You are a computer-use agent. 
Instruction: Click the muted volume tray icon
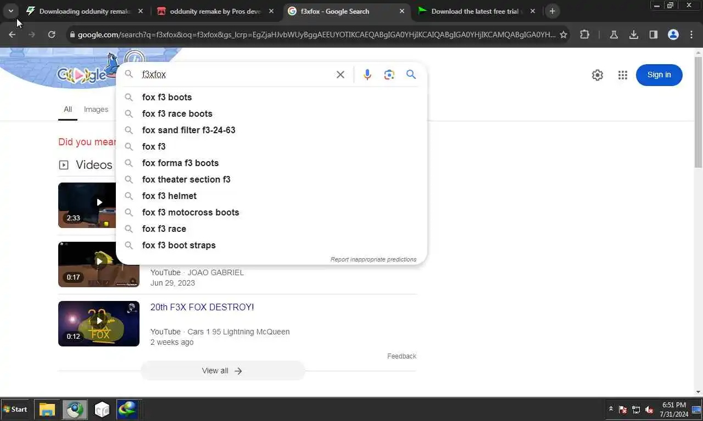click(x=649, y=409)
